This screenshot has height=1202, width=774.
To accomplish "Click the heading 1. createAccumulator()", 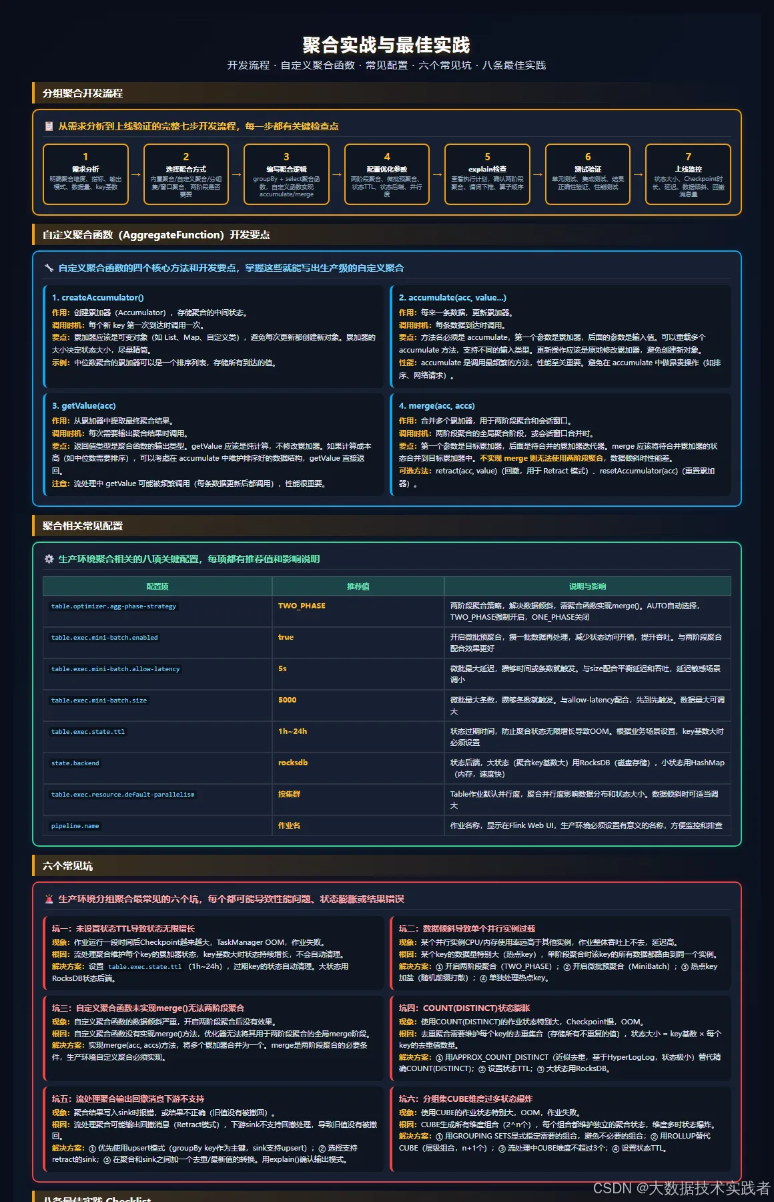I will coord(97,298).
